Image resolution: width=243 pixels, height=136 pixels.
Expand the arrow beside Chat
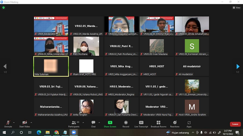coord(99,123)
